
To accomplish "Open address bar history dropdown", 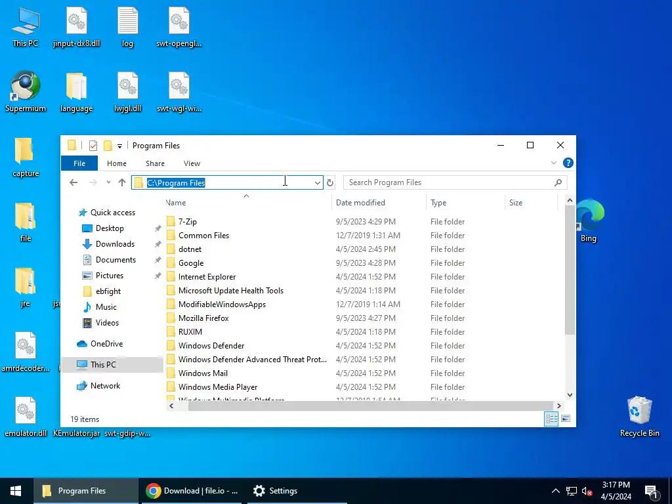I will coord(317,182).
